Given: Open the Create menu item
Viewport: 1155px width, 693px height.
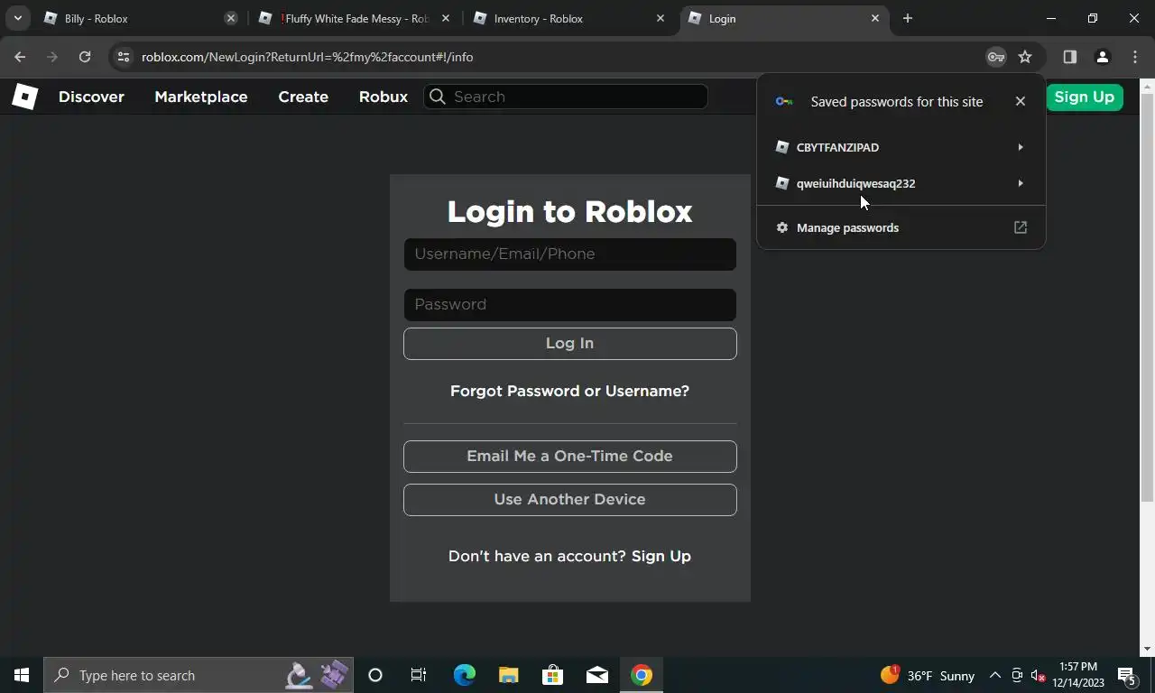Looking at the screenshot, I should point(303,97).
